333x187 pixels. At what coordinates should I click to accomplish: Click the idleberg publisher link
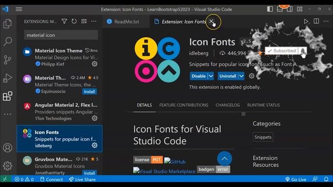pyautogui.click(x=199, y=53)
